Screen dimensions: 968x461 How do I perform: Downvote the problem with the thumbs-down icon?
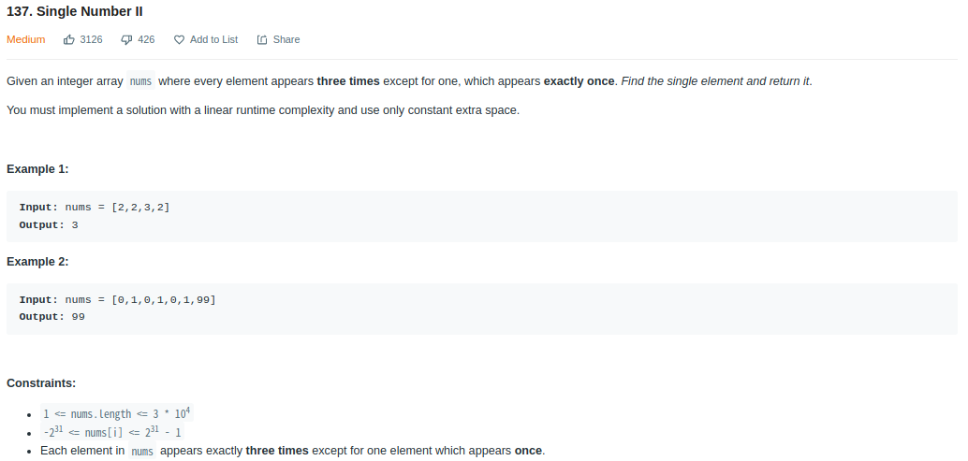click(126, 40)
